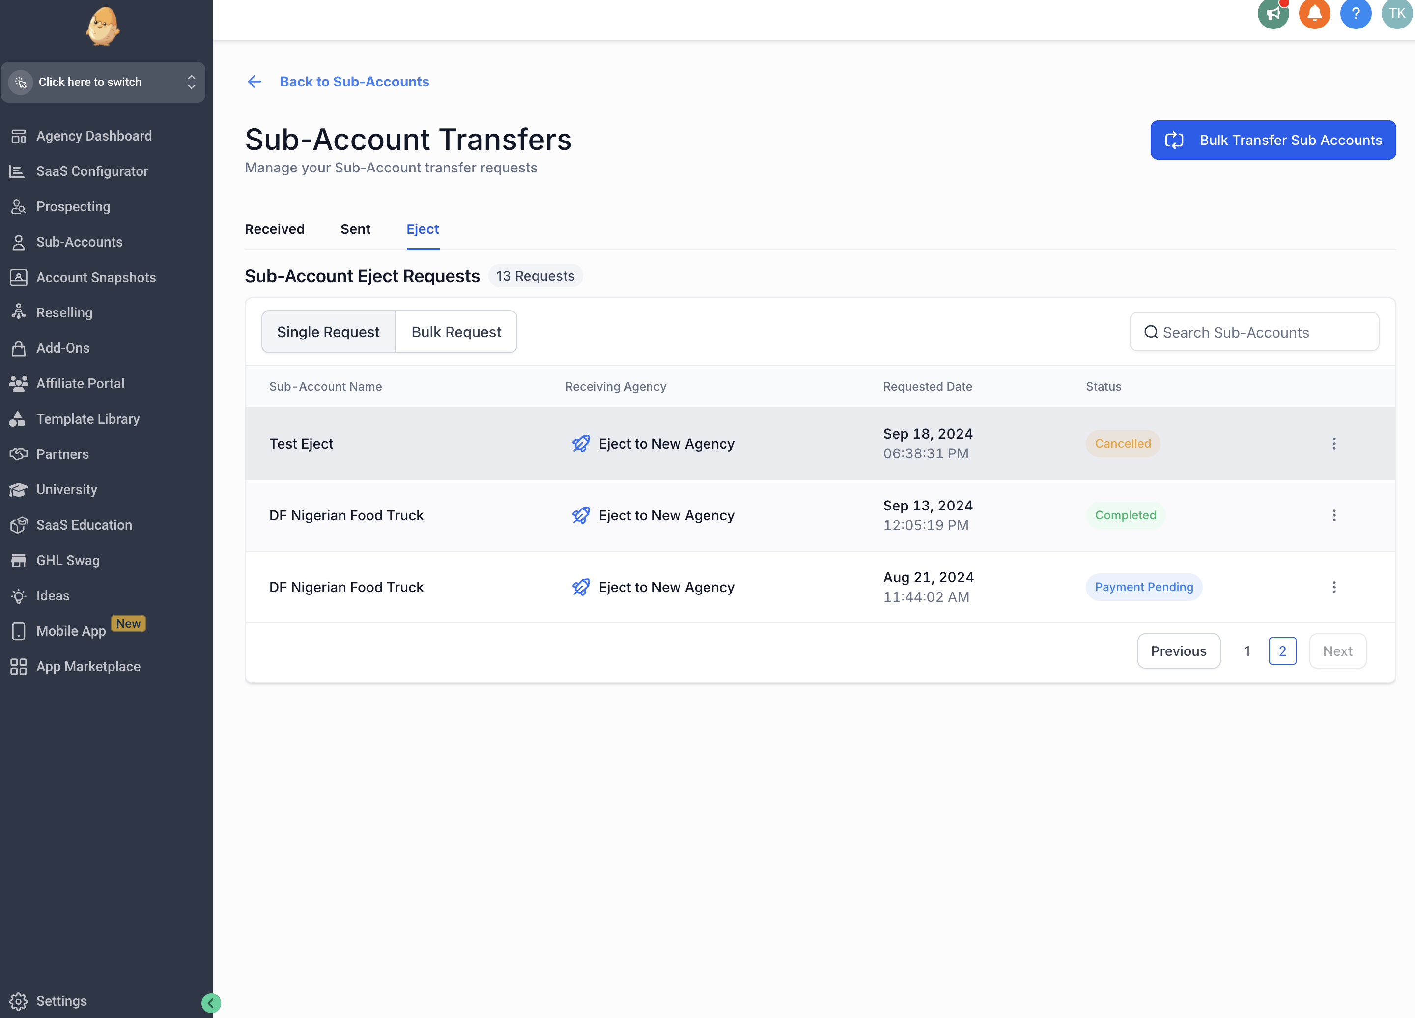This screenshot has height=1018, width=1415.
Task: Go to page 1 of results
Action: pos(1246,650)
